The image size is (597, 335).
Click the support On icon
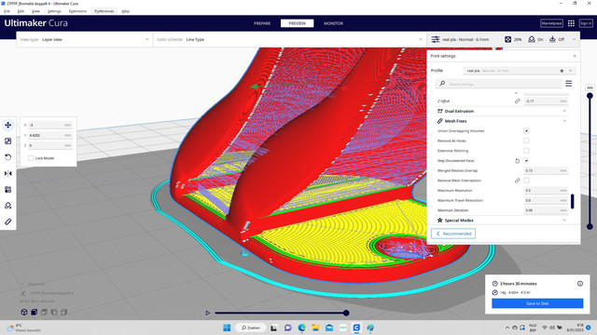click(532, 39)
